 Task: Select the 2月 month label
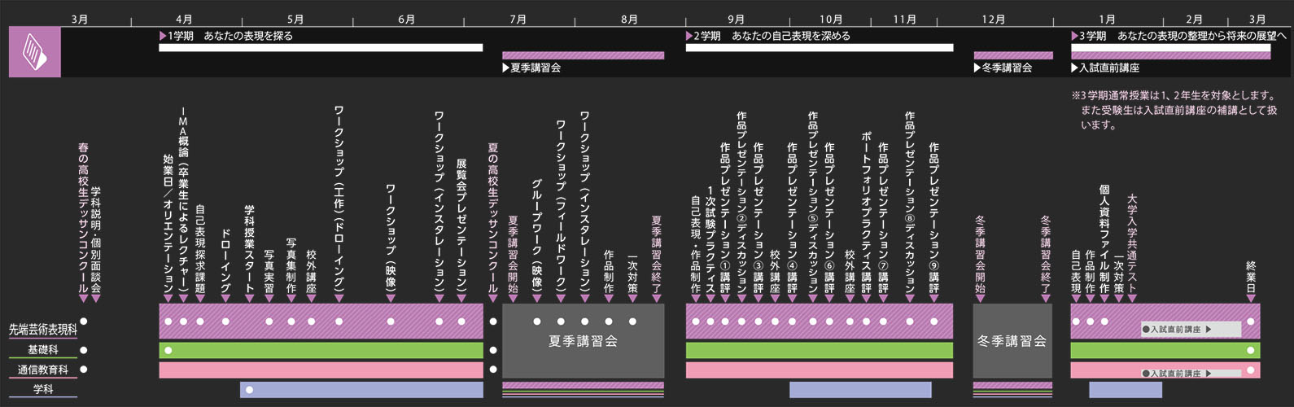pos(1194,20)
